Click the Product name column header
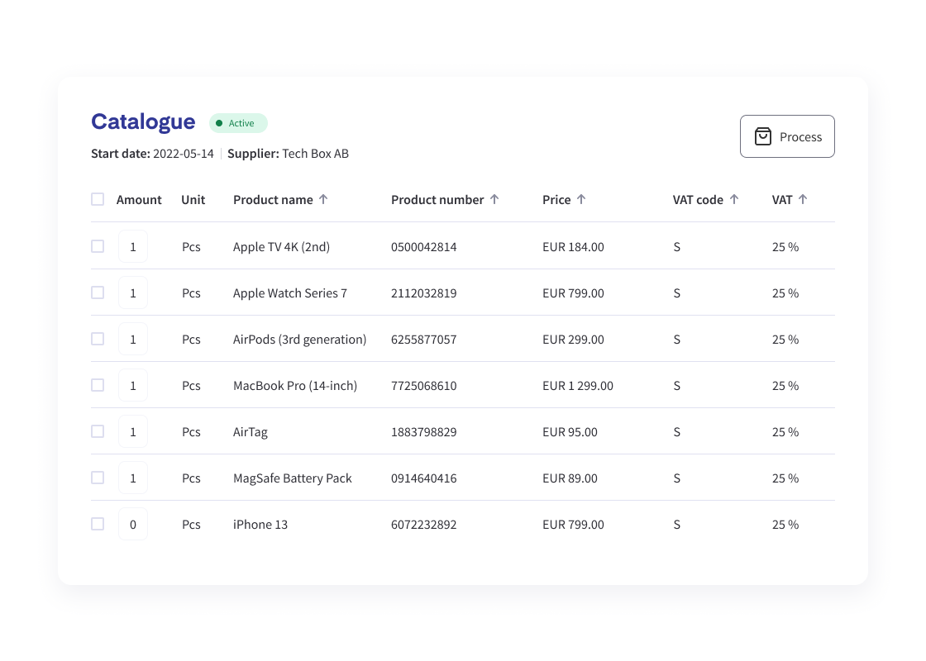The width and height of the screenshot is (926, 661). pyautogui.click(x=273, y=200)
